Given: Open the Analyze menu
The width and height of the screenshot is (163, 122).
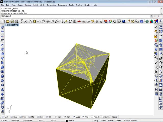Looking at the screenshot, I should [x=79, y=5].
